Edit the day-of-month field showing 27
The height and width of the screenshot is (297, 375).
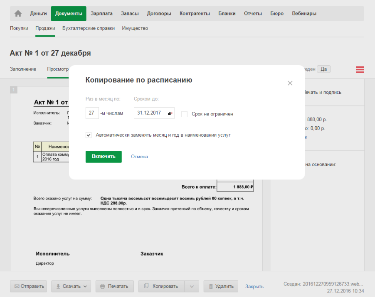click(x=92, y=113)
